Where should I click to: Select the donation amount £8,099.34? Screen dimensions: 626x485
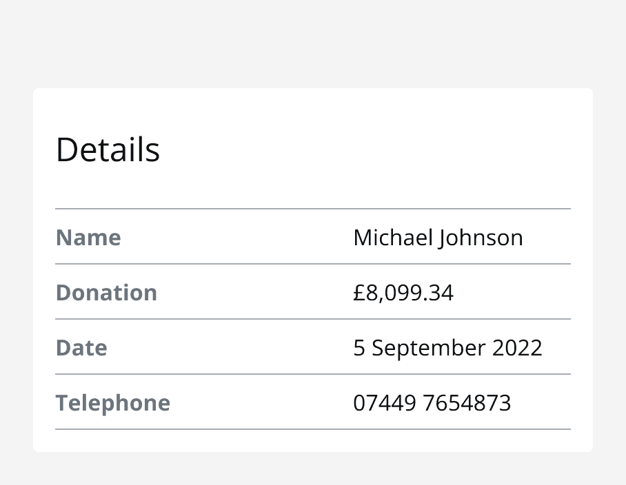403,293
